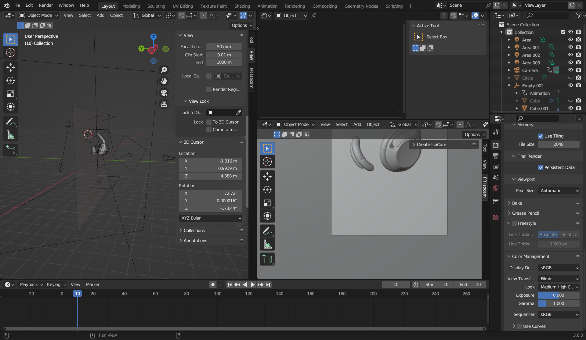
Task: Expand the Collections panel
Action: tap(194, 231)
